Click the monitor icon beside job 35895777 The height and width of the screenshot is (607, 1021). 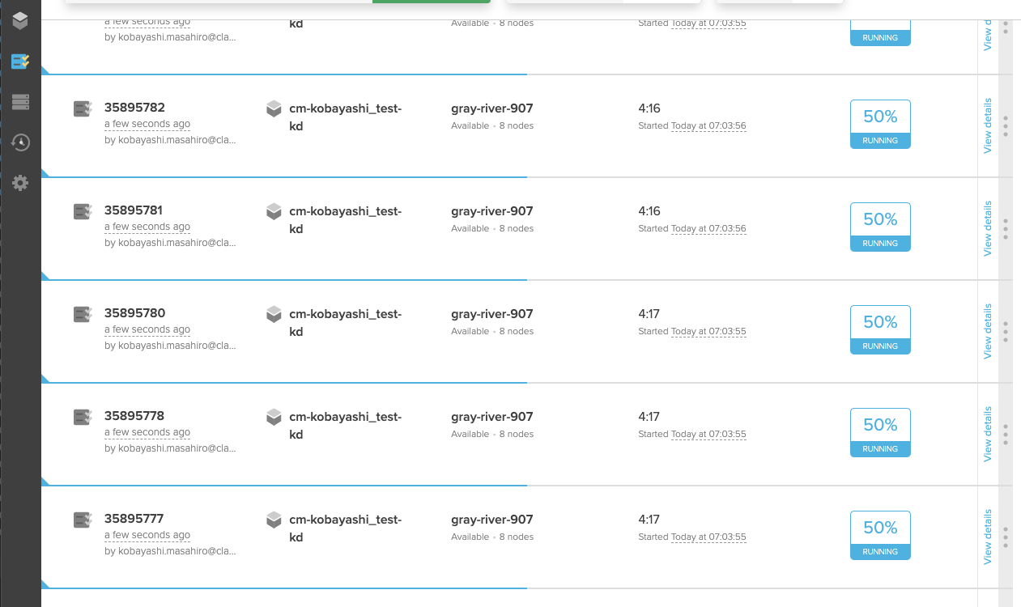coord(82,519)
